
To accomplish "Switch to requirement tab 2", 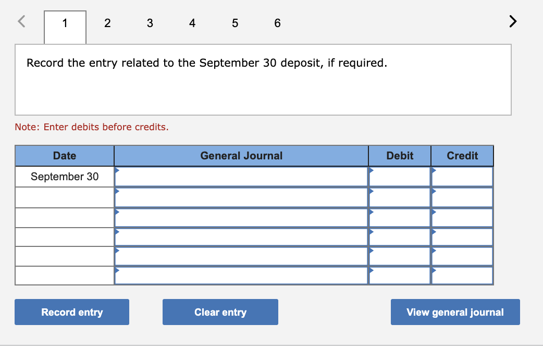I will (x=107, y=23).
